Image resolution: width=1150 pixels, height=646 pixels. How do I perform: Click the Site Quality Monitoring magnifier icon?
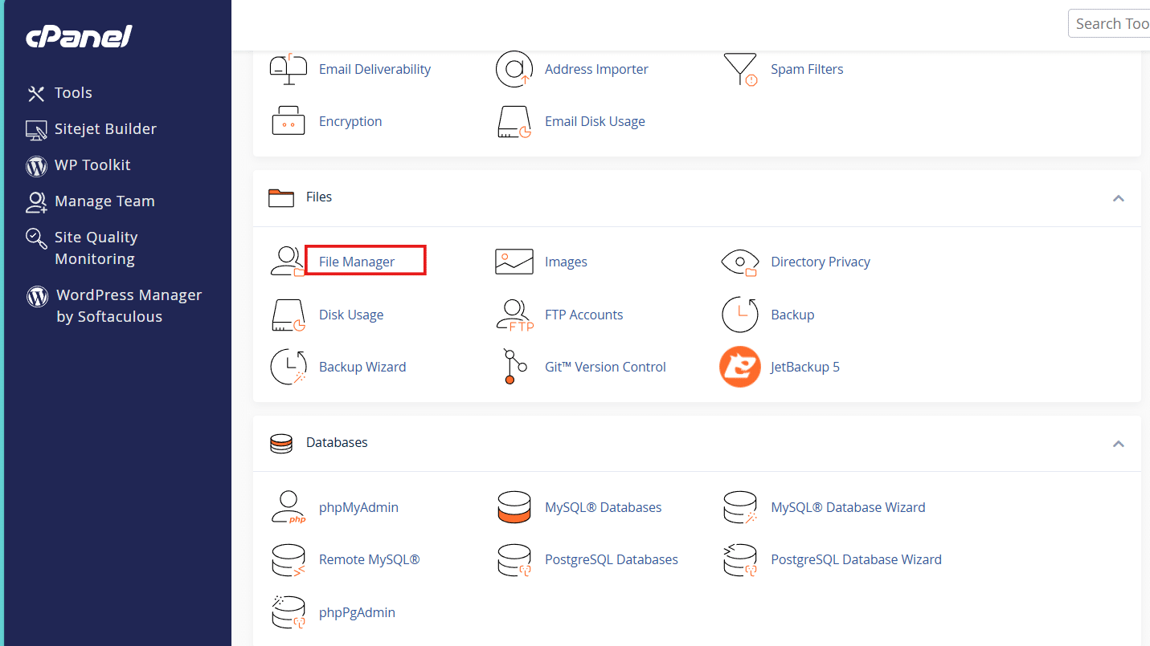point(36,238)
